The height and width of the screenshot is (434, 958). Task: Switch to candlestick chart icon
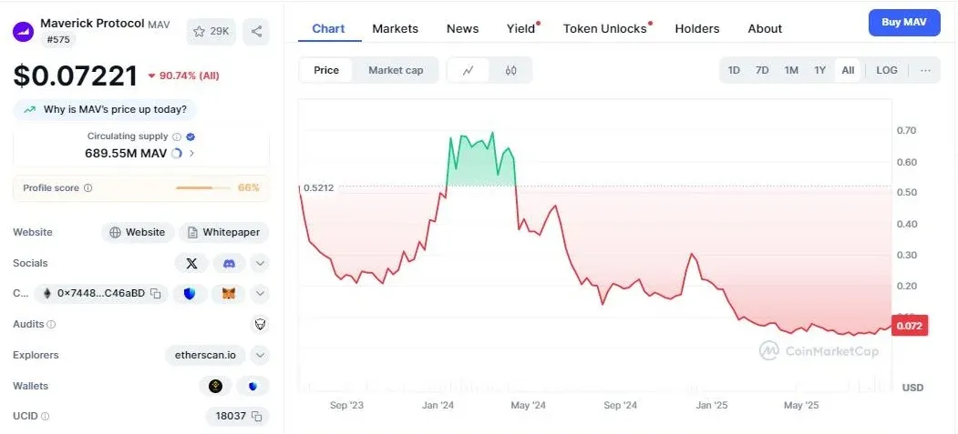[510, 70]
